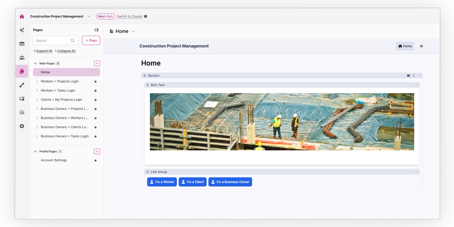
Task: Click the payments card icon in sidebar
Action: click(22, 112)
